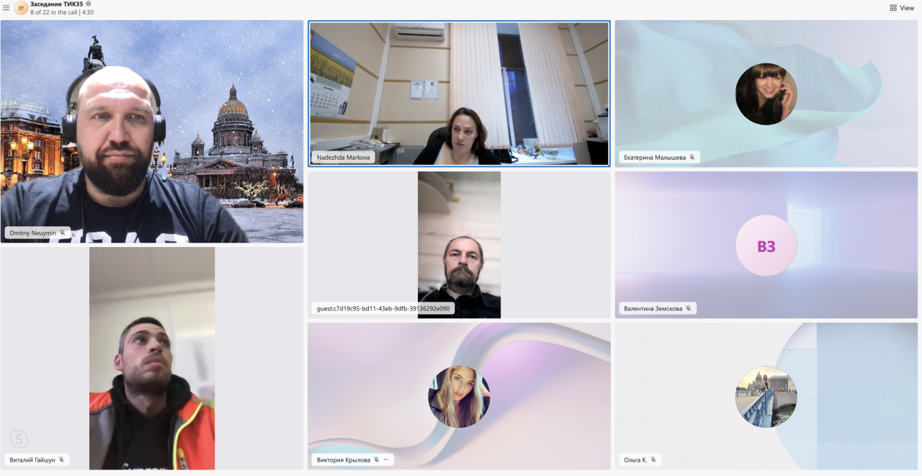Screen dimensions: 922x476
Task: Click muted mic icon next to Dmitriy Neuymin
Action: pyautogui.click(x=63, y=233)
